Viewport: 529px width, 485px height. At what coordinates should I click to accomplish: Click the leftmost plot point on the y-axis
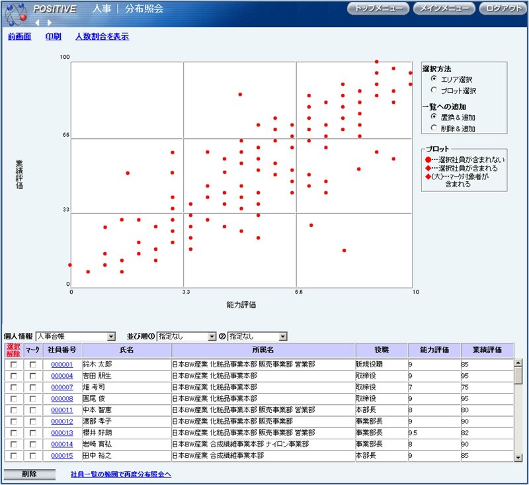coord(70,265)
